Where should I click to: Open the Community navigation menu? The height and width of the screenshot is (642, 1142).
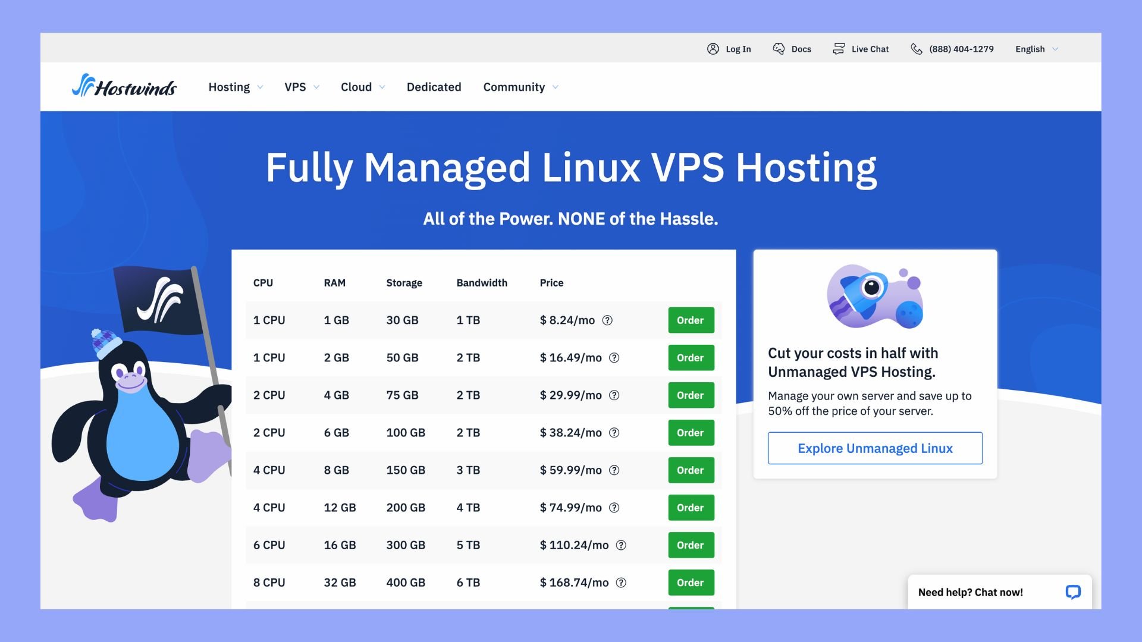[520, 87]
